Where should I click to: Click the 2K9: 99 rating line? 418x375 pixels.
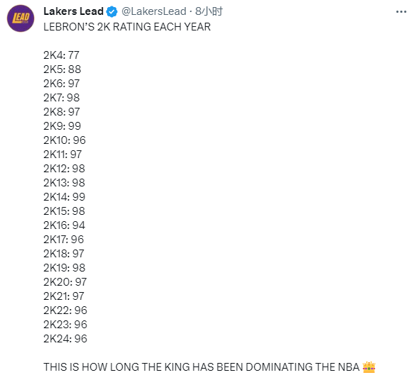[x=62, y=126]
